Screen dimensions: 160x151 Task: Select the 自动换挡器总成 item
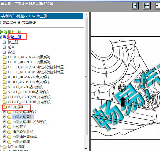pyautogui.click(x=24, y=137)
